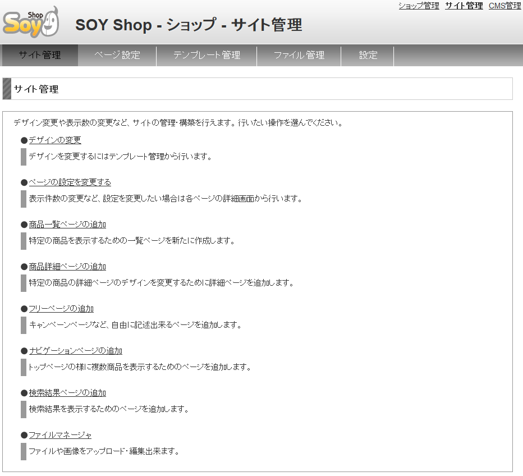Open the ファイルマネージャ link
The image size is (523, 476).
point(60,435)
